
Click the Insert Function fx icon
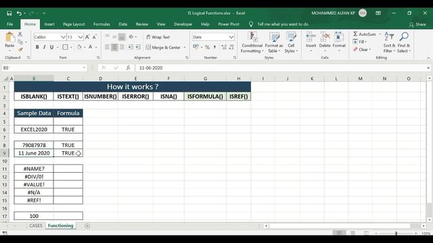coord(128,67)
